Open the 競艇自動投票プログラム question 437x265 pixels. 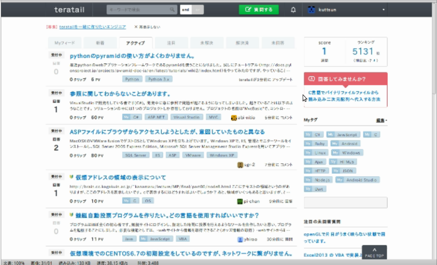167,215
